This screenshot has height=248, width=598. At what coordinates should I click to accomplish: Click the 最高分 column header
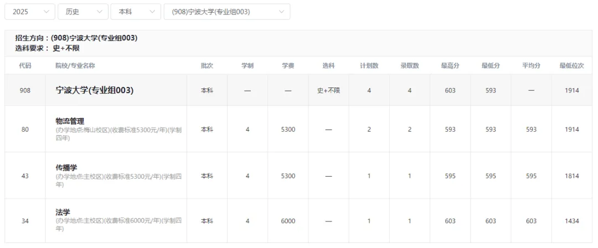click(x=450, y=66)
